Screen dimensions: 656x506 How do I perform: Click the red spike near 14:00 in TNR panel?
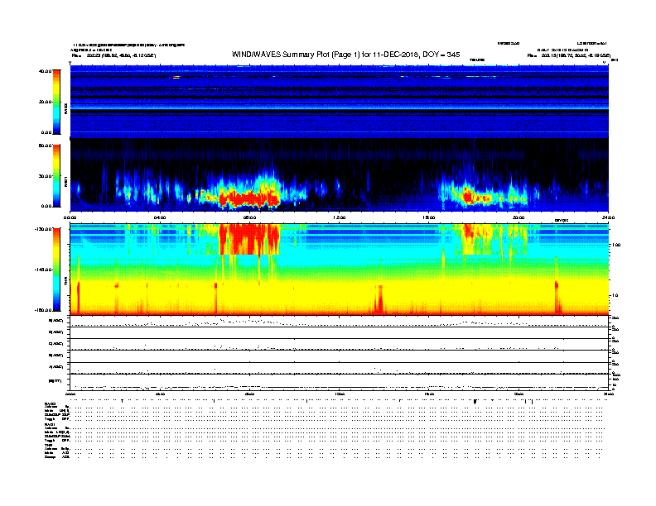379,298
